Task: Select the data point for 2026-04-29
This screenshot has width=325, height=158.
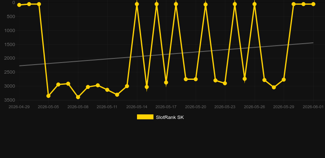Action: click(x=19, y=5)
